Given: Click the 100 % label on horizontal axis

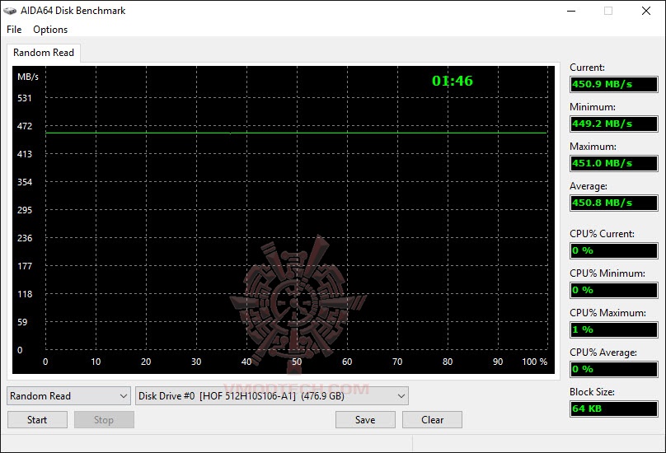Looking at the screenshot, I should coord(535,362).
